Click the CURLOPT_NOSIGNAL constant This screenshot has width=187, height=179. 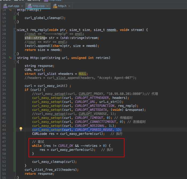(x=90, y=126)
